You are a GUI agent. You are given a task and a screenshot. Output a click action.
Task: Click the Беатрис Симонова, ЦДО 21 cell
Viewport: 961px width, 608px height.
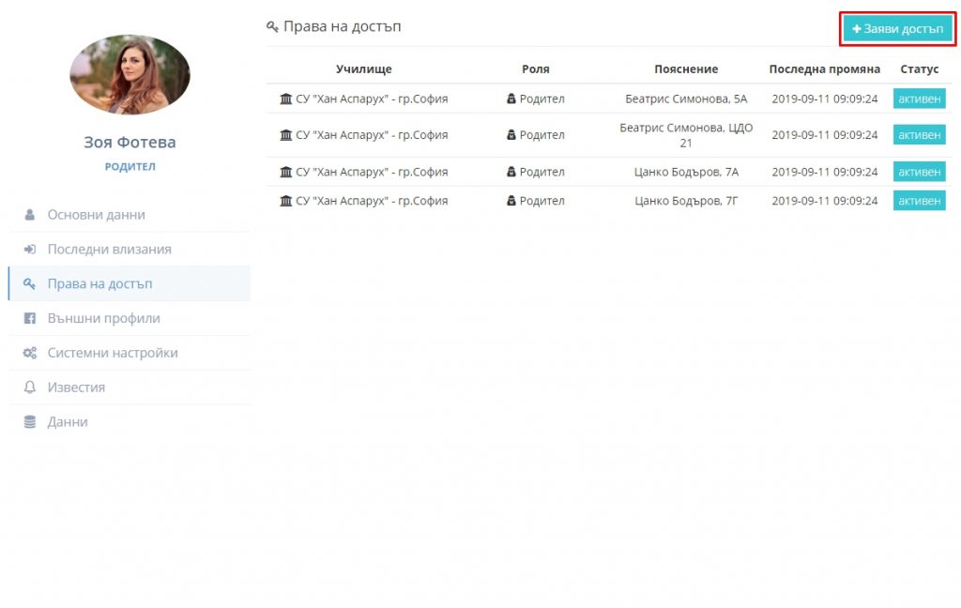pos(686,135)
